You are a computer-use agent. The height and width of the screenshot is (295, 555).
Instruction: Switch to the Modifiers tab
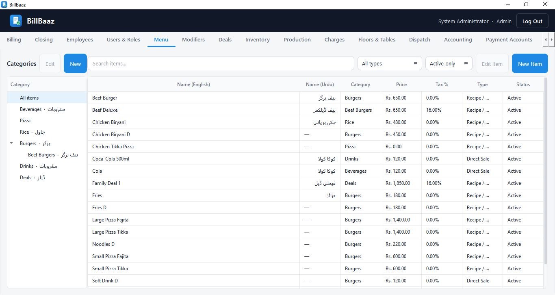(193, 39)
